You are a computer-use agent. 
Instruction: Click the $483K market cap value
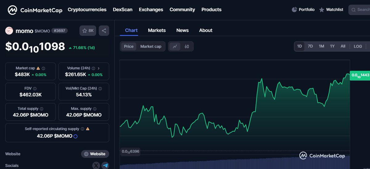(22, 75)
